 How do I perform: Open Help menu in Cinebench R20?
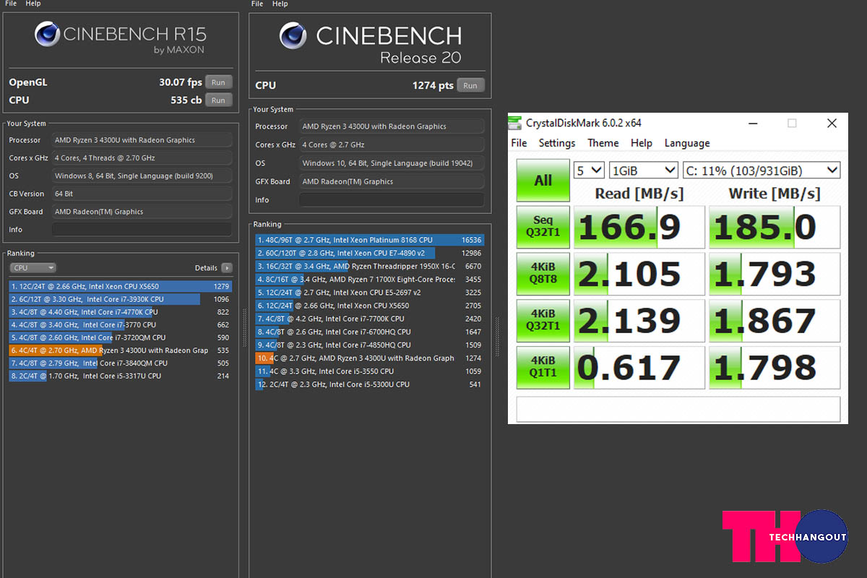280,4
